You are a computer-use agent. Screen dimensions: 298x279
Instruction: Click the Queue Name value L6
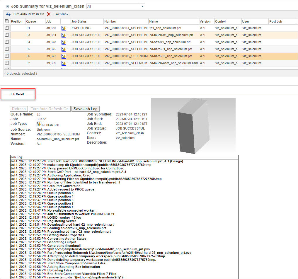pyautogui.click(x=38, y=114)
